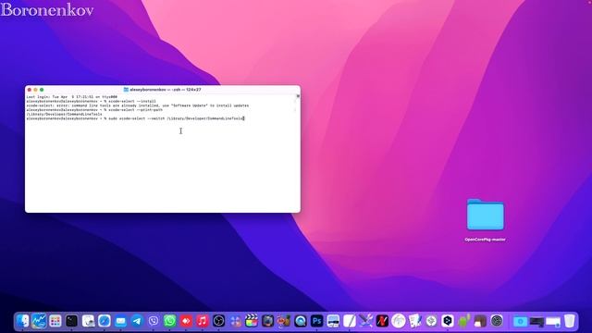Open QuickTime Player from the dock
Viewport: 592px width, 333px height.
pyautogui.click(x=301, y=321)
